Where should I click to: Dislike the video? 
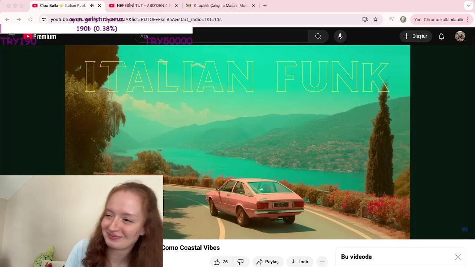[x=240, y=262]
